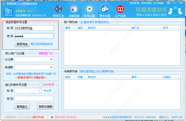186x121 pixels.
Task: Click the 登录淘宝 button
Action: click(x=22, y=44)
